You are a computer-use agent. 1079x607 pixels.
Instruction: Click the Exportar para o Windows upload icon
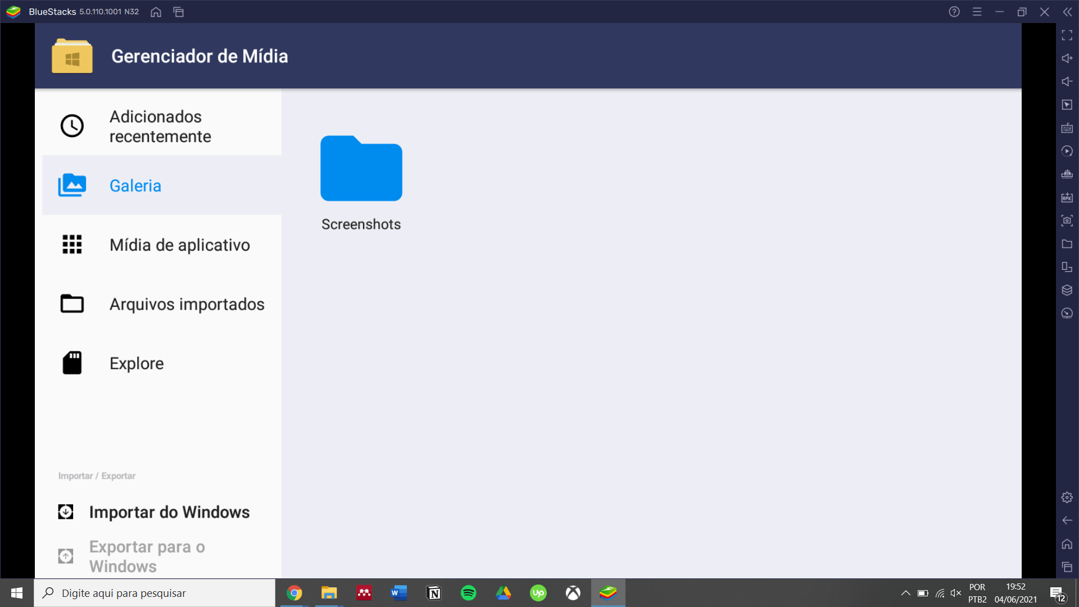tap(67, 556)
